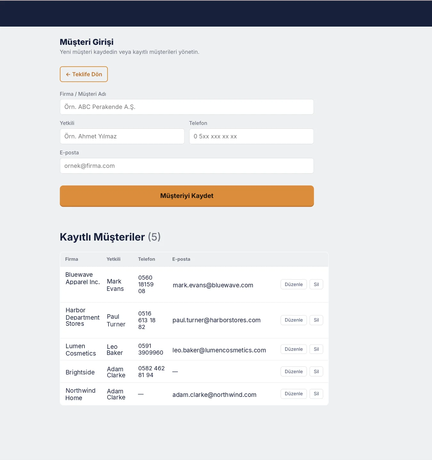432x460 pixels.
Task: Select email paul.turner@harborstores.com
Action: point(216,320)
